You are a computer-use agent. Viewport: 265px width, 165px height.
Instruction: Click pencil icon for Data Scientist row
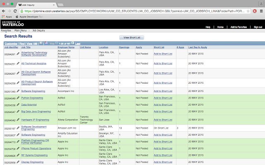coord(18,105)
